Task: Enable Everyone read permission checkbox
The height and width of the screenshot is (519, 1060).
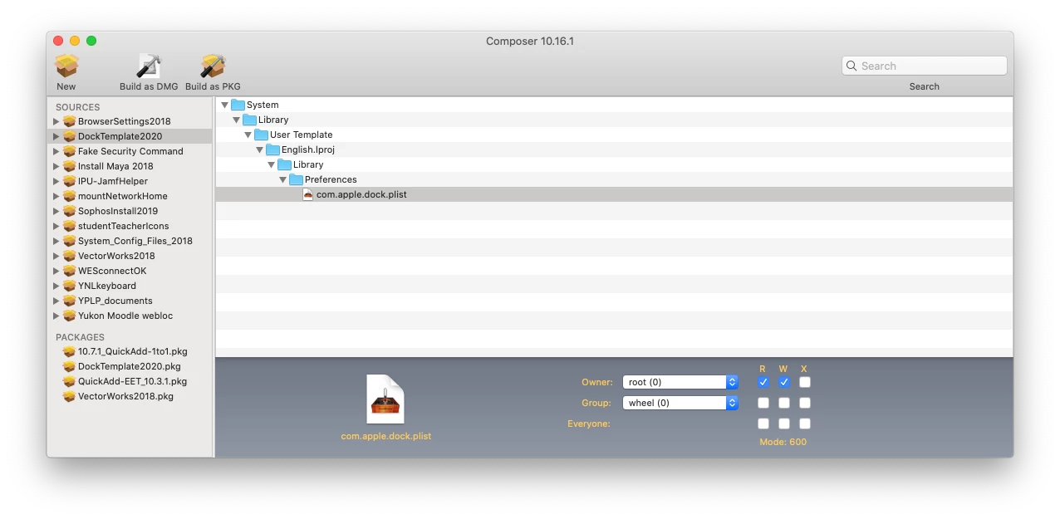Action: tap(763, 424)
